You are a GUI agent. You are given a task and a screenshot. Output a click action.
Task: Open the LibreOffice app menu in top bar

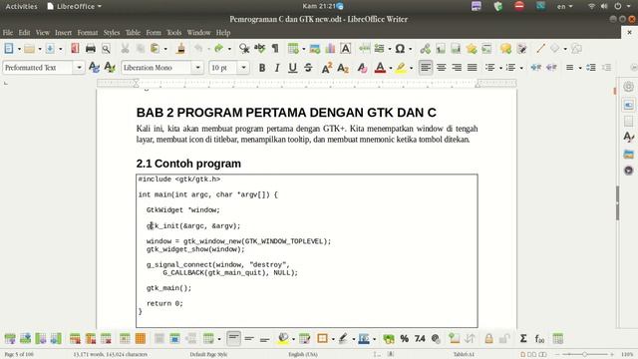tap(74, 6)
